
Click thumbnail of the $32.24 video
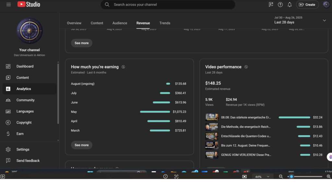[x=212, y=118]
